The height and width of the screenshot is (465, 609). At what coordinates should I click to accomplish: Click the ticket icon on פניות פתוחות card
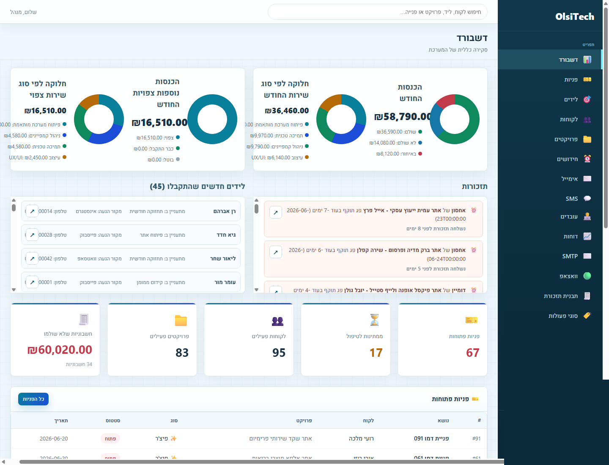coord(472,320)
